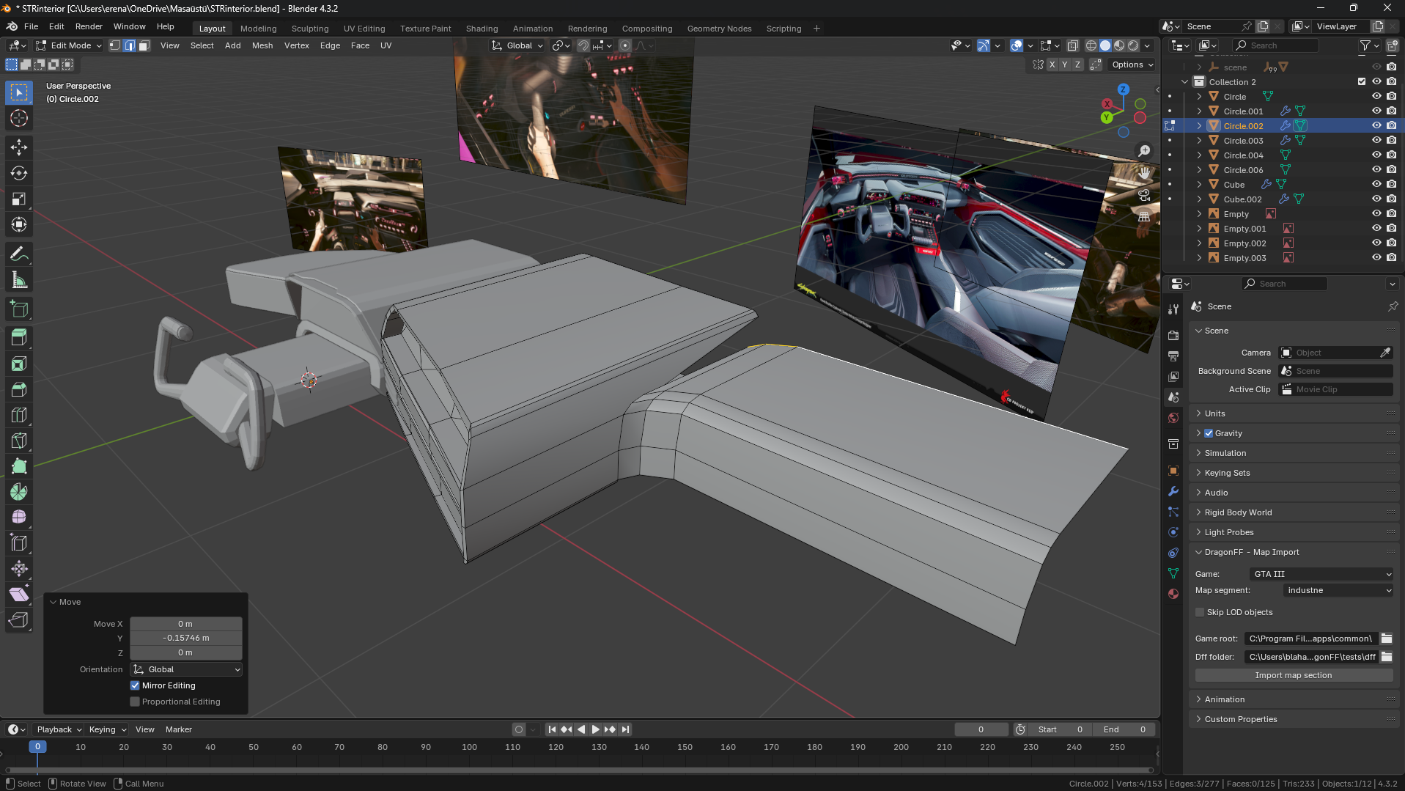
Task: Enable the Proportional Editing checkbox
Action: (x=135, y=702)
